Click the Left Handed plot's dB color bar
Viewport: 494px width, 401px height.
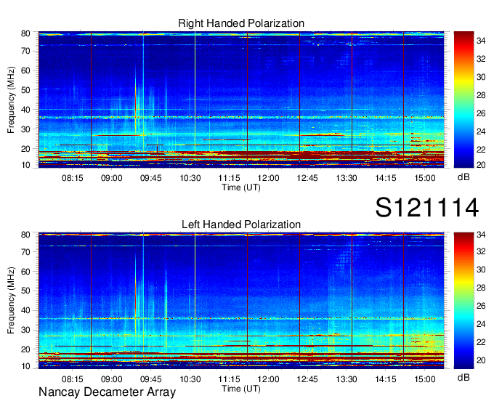[463, 301]
